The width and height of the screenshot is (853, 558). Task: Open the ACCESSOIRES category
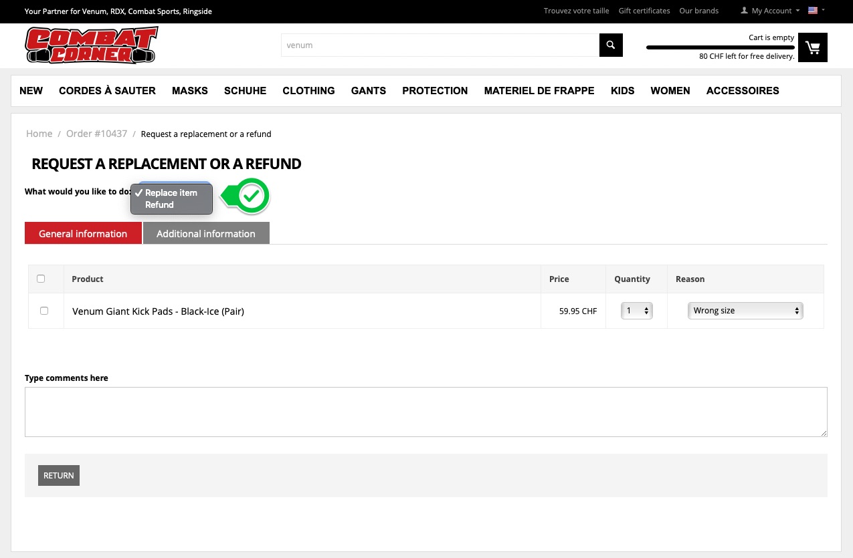743,91
